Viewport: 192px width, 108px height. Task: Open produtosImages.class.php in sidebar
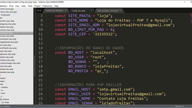pyautogui.click(x=10, y=63)
